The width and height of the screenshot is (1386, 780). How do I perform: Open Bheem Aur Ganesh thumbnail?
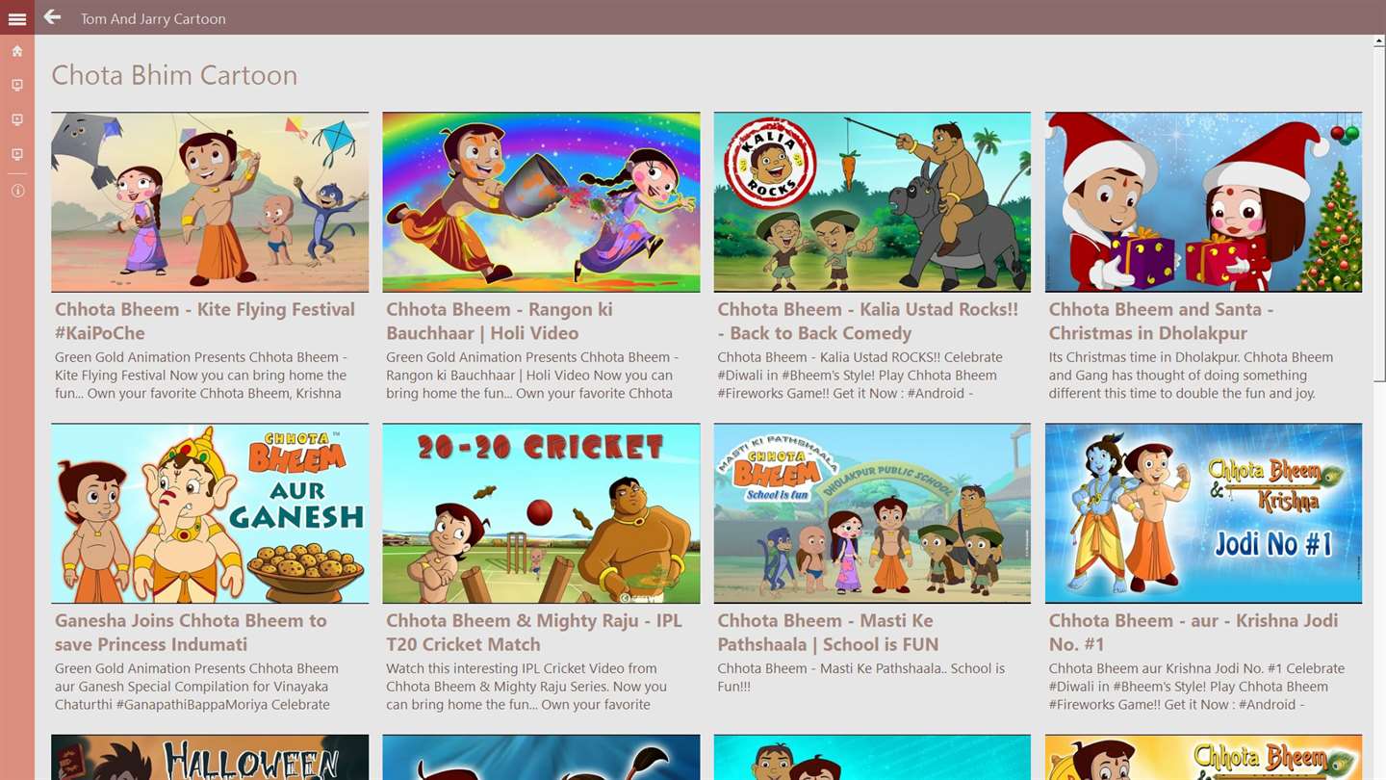pyautogui.click(x=210, y=513)
